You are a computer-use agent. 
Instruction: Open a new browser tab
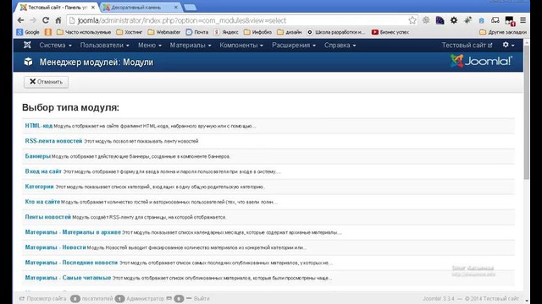pyautogui.click(x=190, y=8)
